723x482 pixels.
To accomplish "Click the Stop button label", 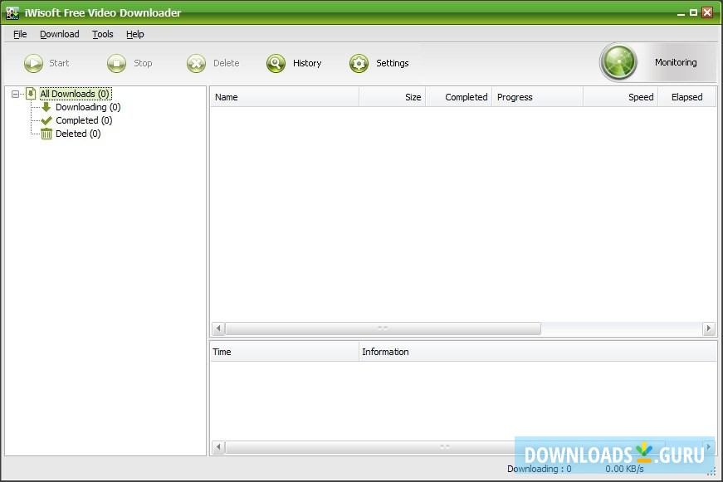I will (x=143, y=63).
